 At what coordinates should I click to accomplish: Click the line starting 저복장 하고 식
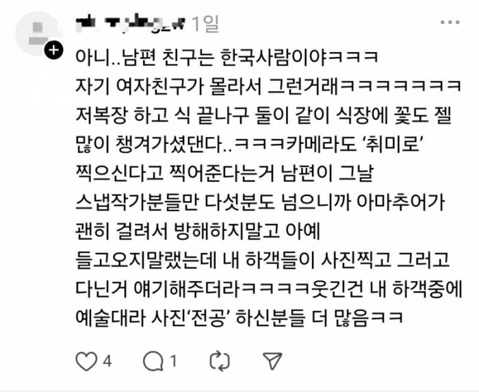(263, 115)
